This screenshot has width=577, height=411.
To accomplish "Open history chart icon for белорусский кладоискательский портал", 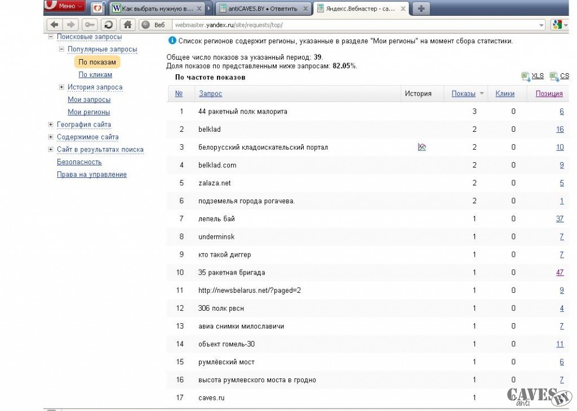I will click(x=421, y=147).
